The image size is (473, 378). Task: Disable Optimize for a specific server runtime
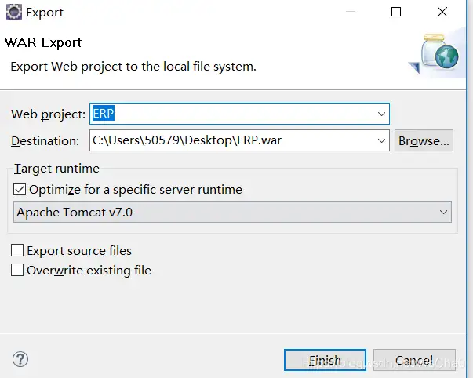tap(20, 189)
